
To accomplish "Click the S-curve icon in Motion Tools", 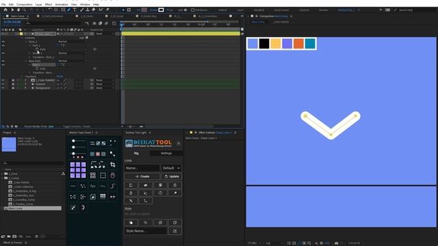I will (x=112, y=186).
